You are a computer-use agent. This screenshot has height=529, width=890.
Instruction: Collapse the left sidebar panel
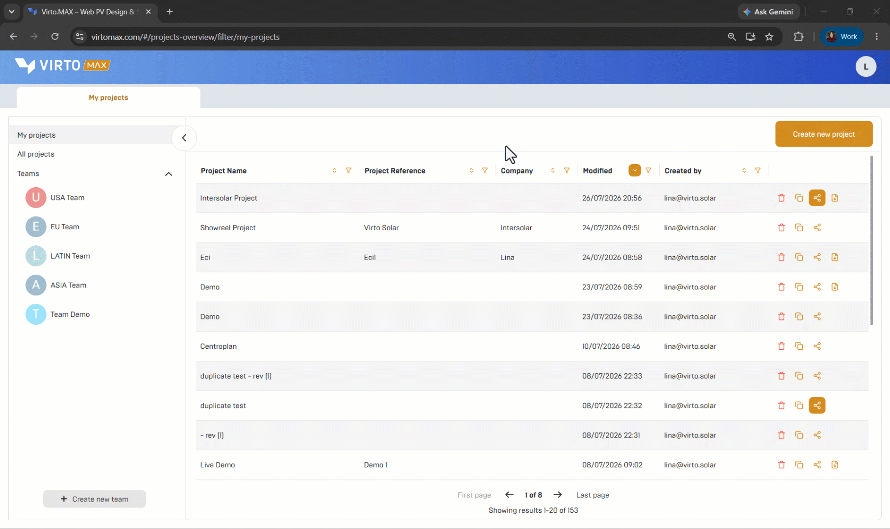click(x=184, y=138)
